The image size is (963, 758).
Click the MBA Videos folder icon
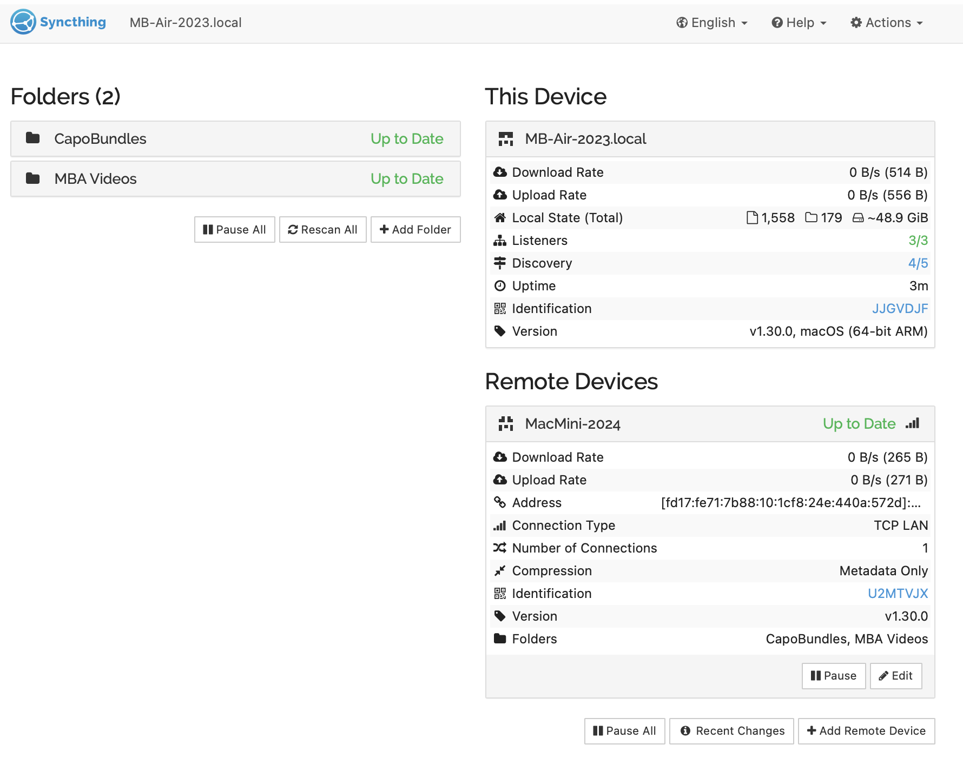[33, 178]
